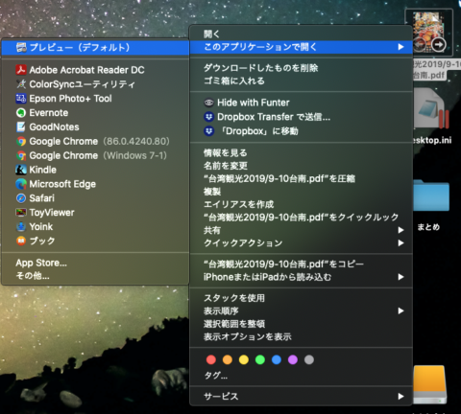Select the blue まとめ folder on desktop
The height and width of the screenshot is (414, 461).
431,195
